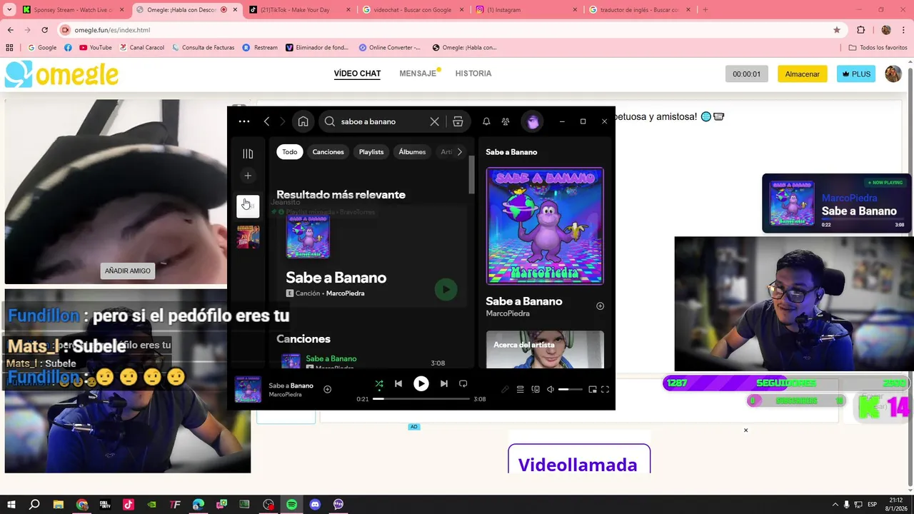Open Spotify Home

[x=303, y=121]
